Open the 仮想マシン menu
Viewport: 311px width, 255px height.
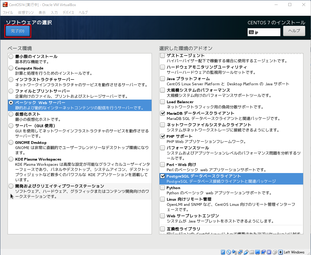click(26, 12)
